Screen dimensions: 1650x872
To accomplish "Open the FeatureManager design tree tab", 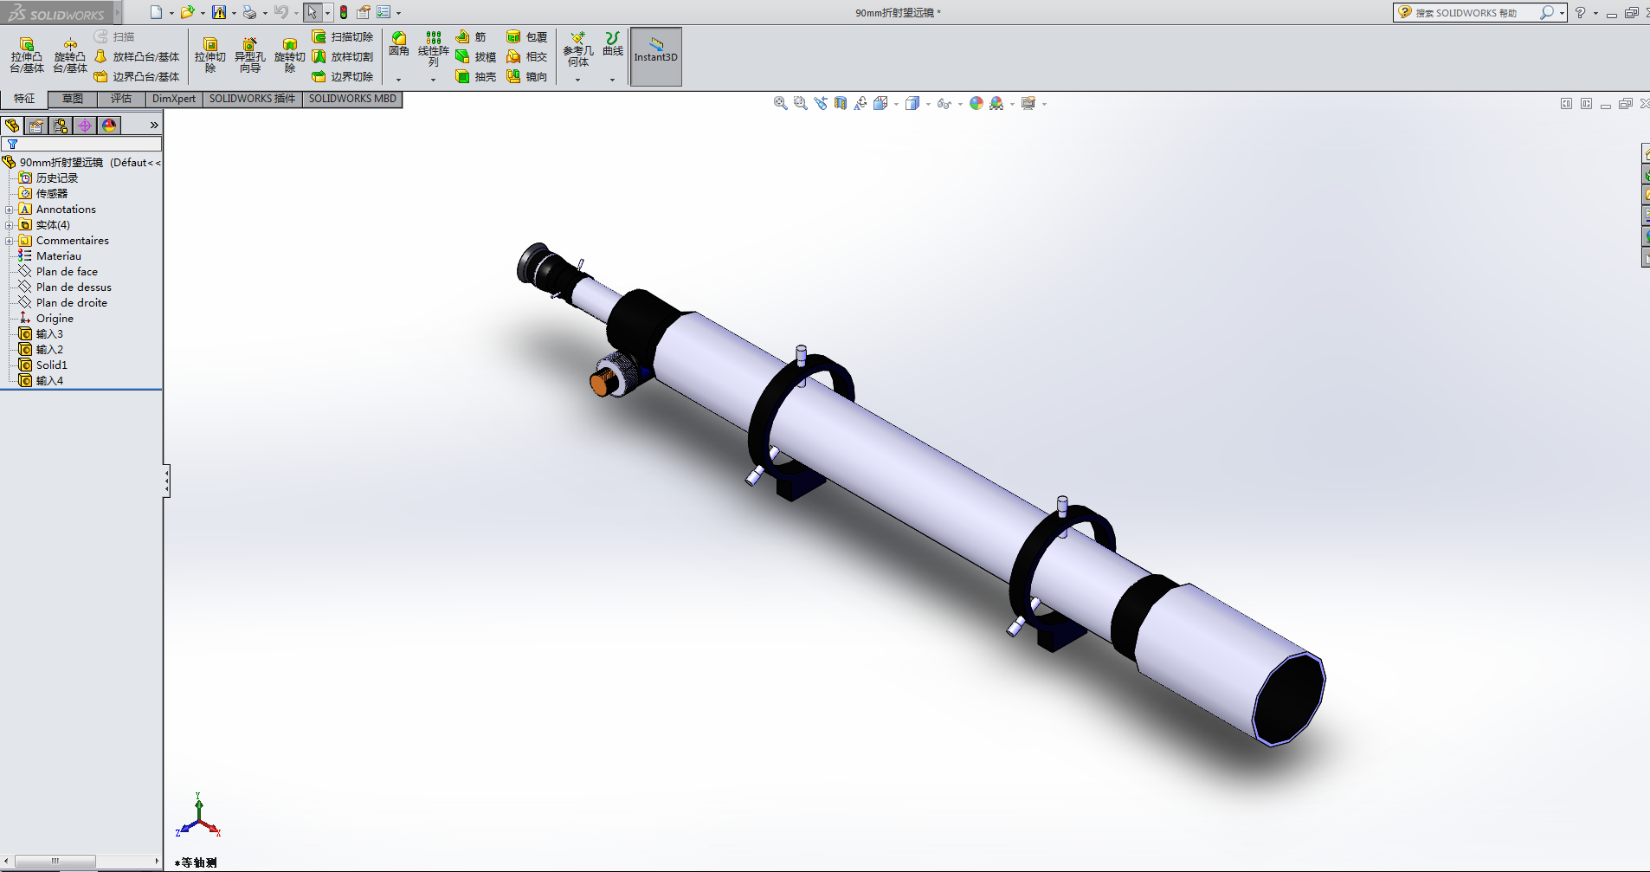I will (x=12, y=126).
